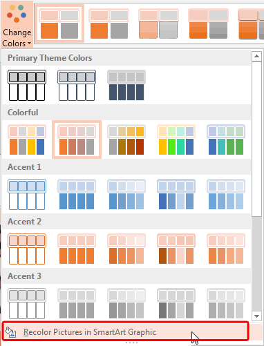Viewport: 264px width, 346px height.
Task: Select Accent 3 last transparent gray option
Action: tap(226, 303)
